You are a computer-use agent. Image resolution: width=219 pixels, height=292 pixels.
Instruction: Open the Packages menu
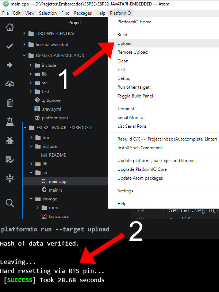coord(83,13)
